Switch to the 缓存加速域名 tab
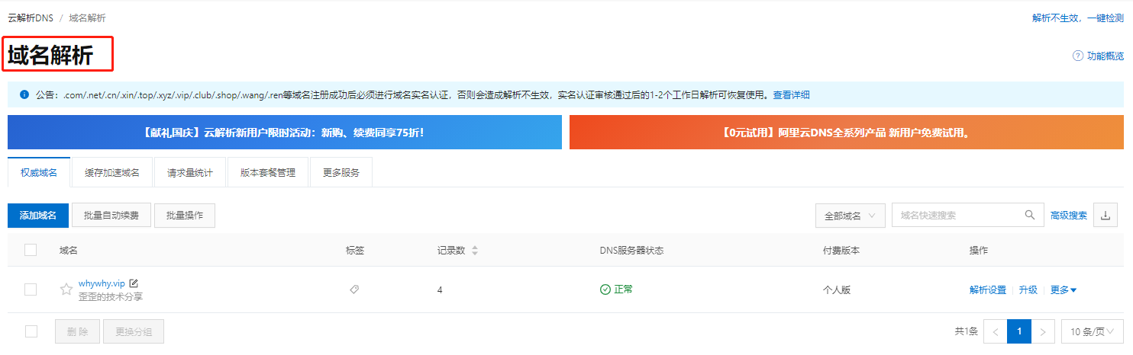Viewport: 1133px width, 355px height. [x=112, y=172]
